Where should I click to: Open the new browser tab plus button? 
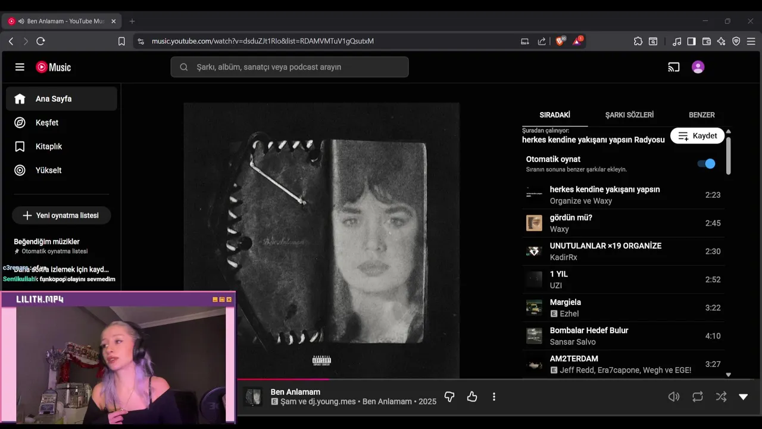point(132,21)
